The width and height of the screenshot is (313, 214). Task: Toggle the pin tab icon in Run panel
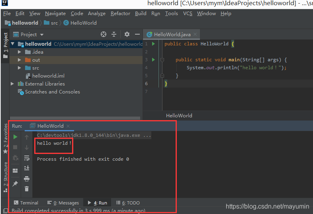click(15, 183)
